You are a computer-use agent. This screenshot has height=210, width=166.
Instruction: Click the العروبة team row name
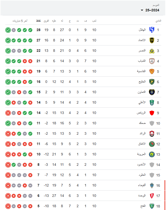point(141,154)
